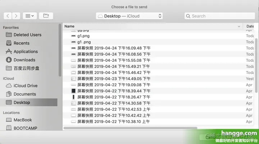This screenshot has width=259, height=144.
Task: Click the Downloads arrow icon in sidebar
Action: (x=9, y=60)
